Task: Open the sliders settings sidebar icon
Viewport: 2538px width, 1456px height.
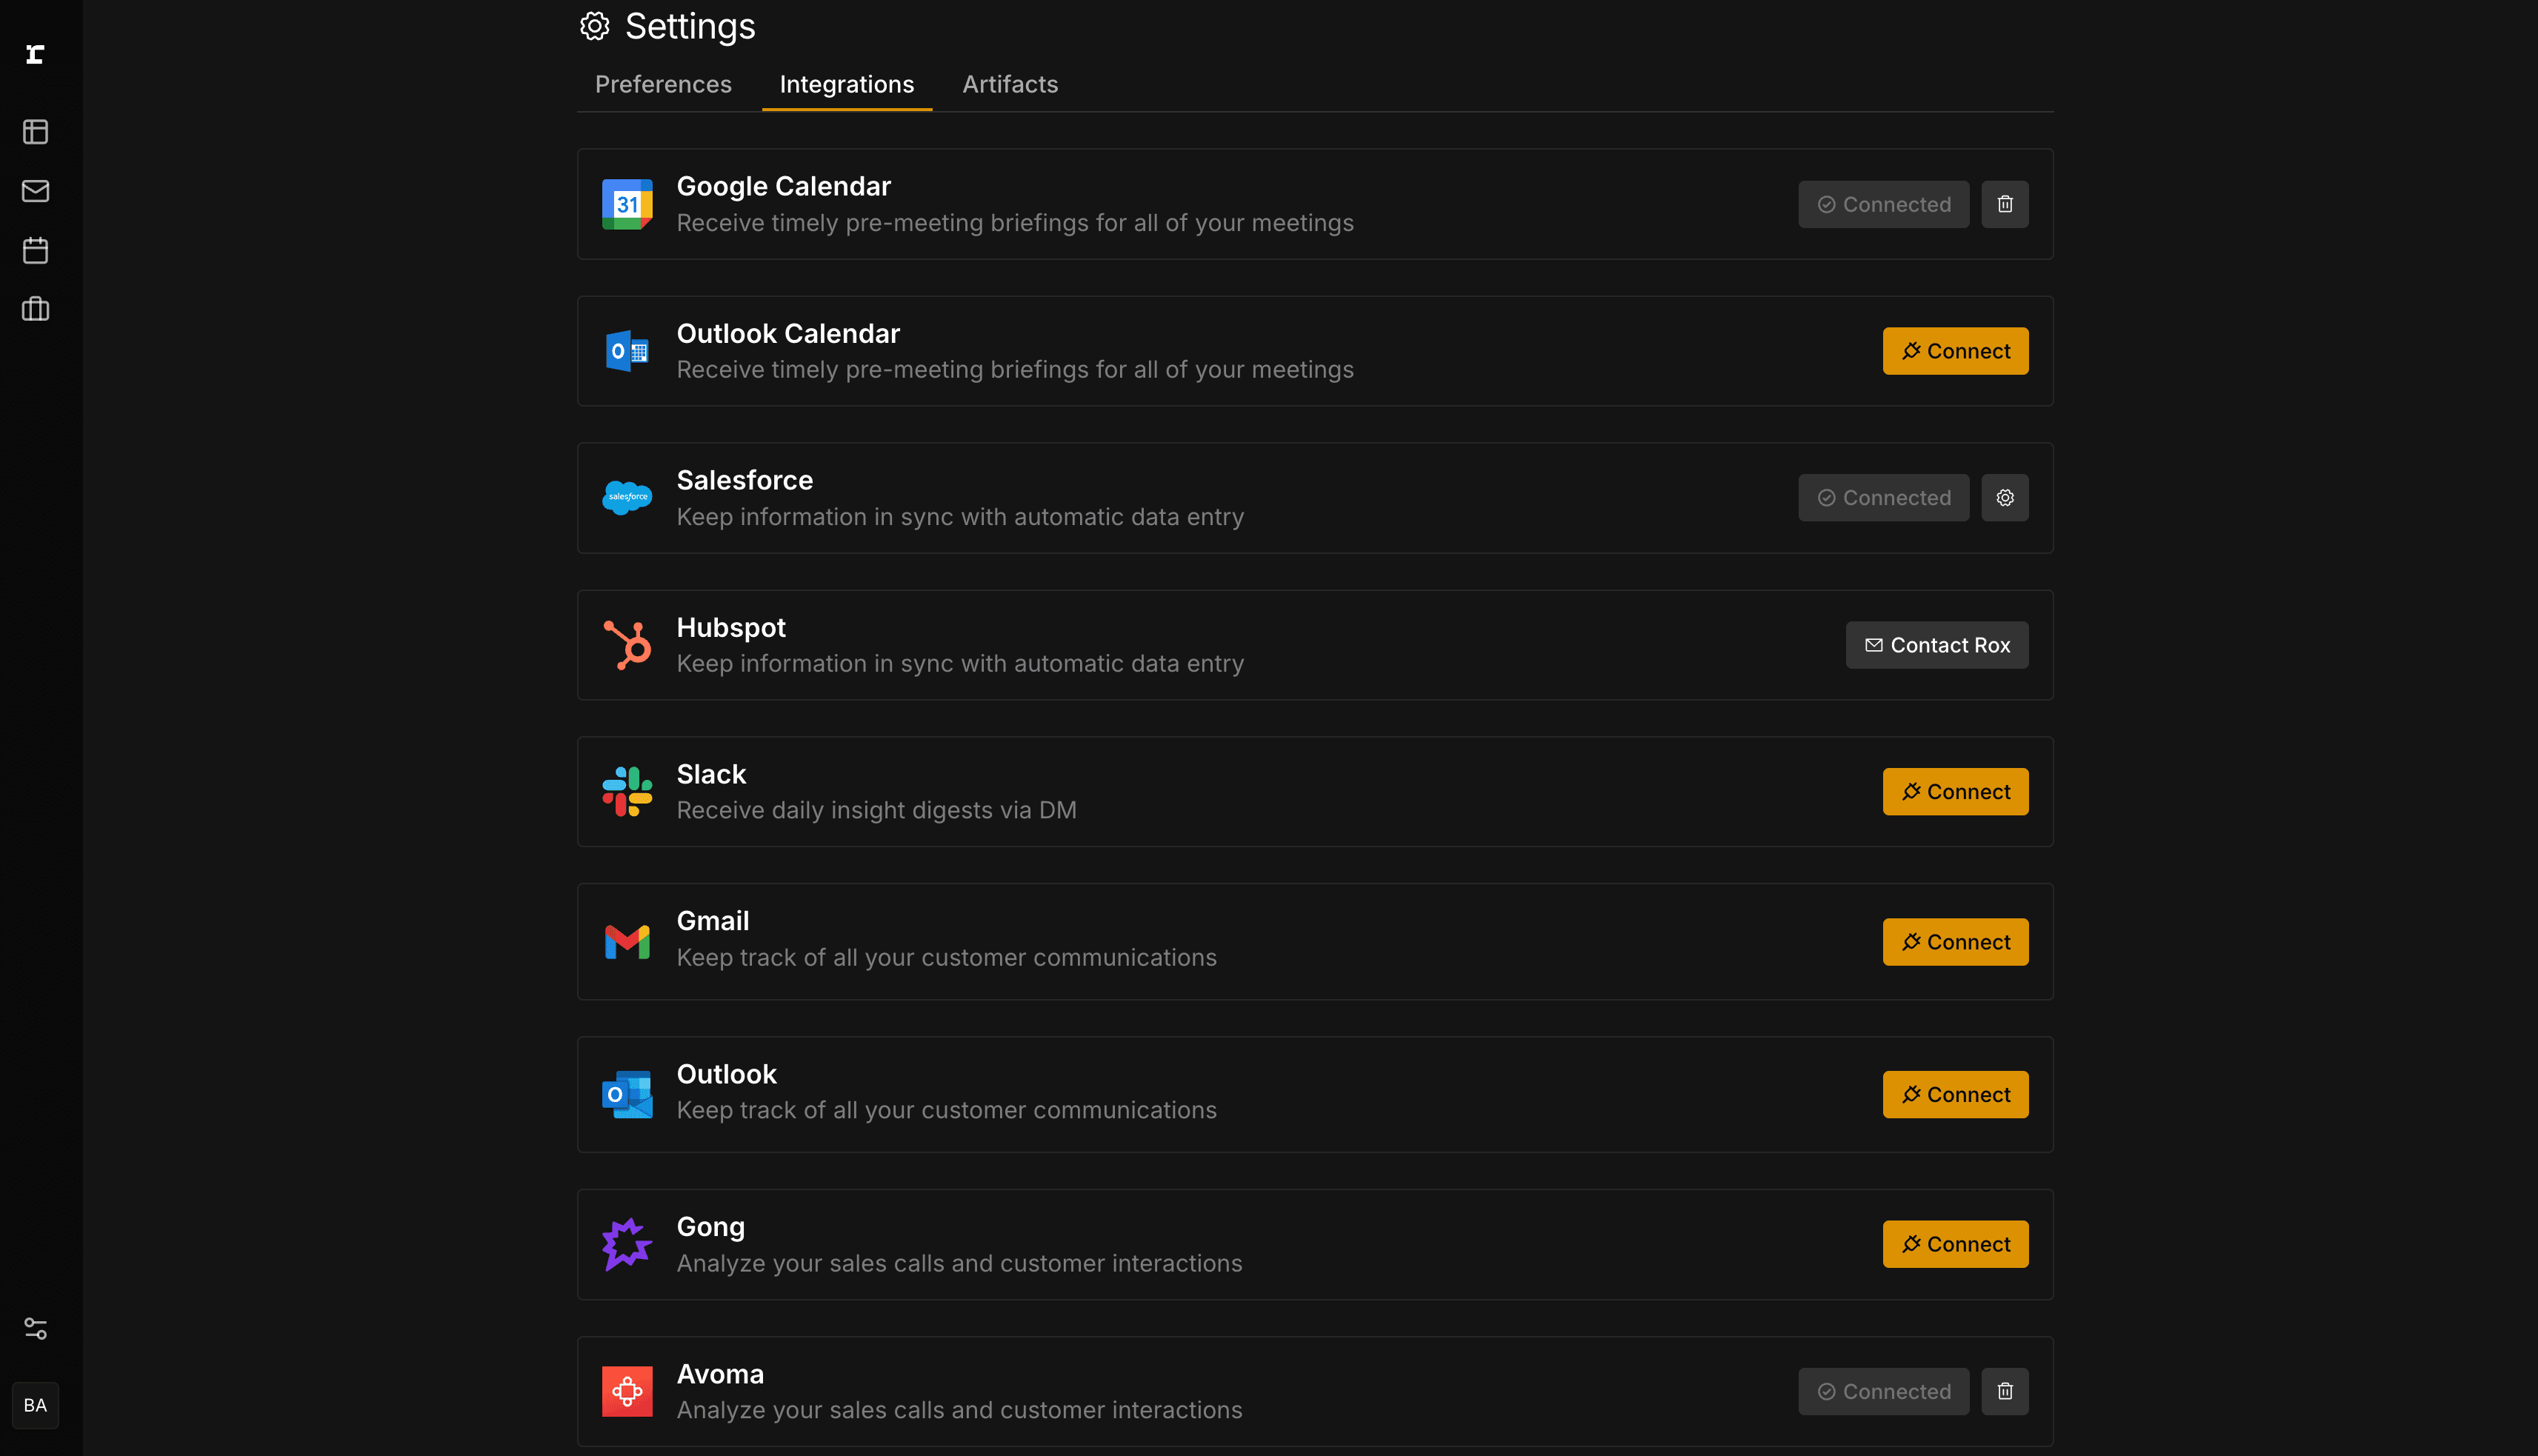Action: (35, 1328)
